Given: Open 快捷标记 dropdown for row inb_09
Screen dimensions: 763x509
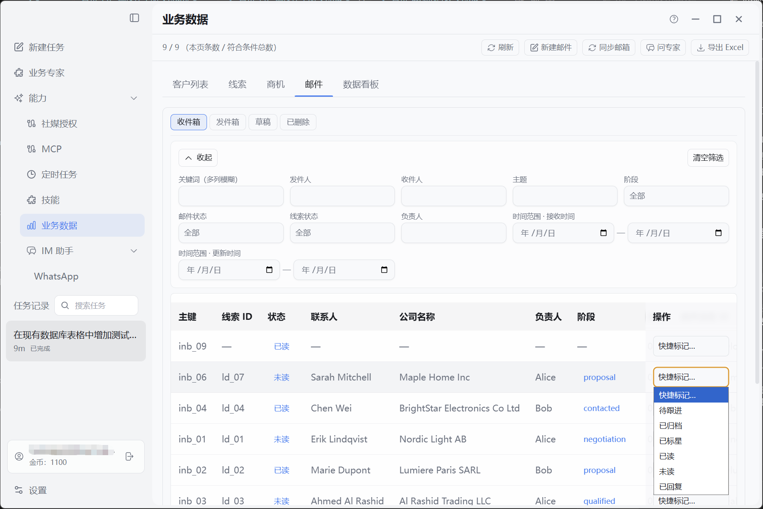Looking at the screenshot, I should (x=691, y=346).
